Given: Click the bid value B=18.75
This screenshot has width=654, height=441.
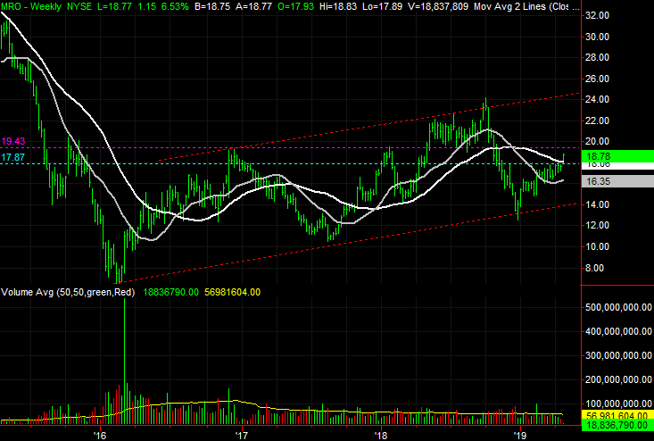Looking at the screenshot, I should point(211,6).
